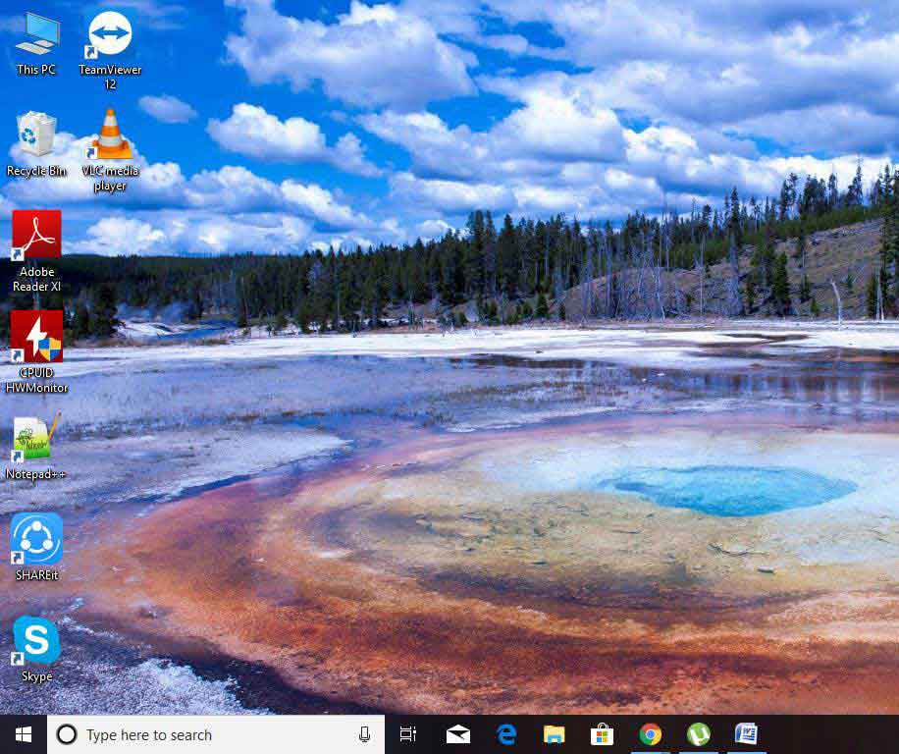Switch to uTorrent on the taskbar
The height and width of the screenshot is (754, 899).
click(x=699, y=734)
